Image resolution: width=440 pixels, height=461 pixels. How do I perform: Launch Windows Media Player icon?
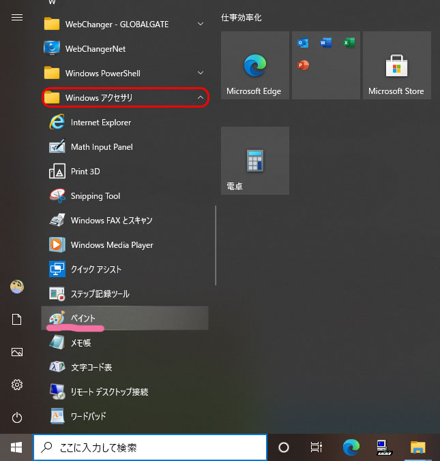click(x=57, y=244)
